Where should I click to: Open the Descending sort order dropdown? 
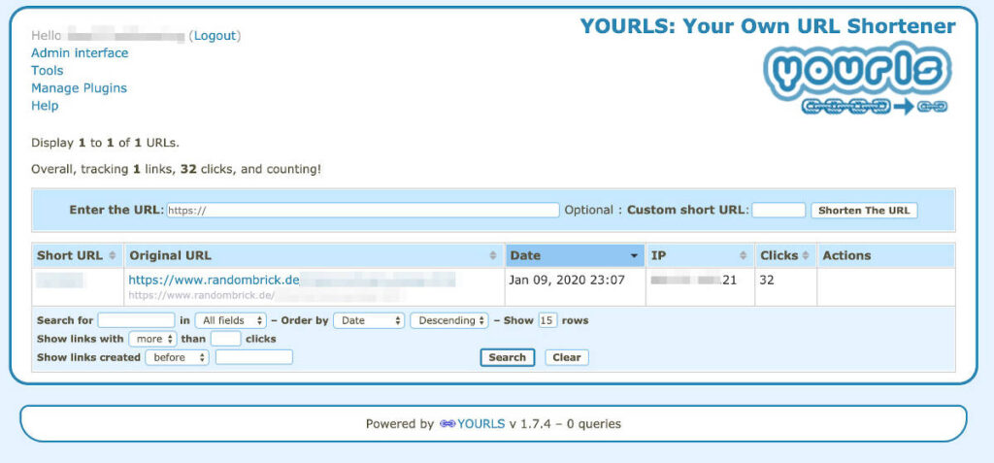(448, 321)
